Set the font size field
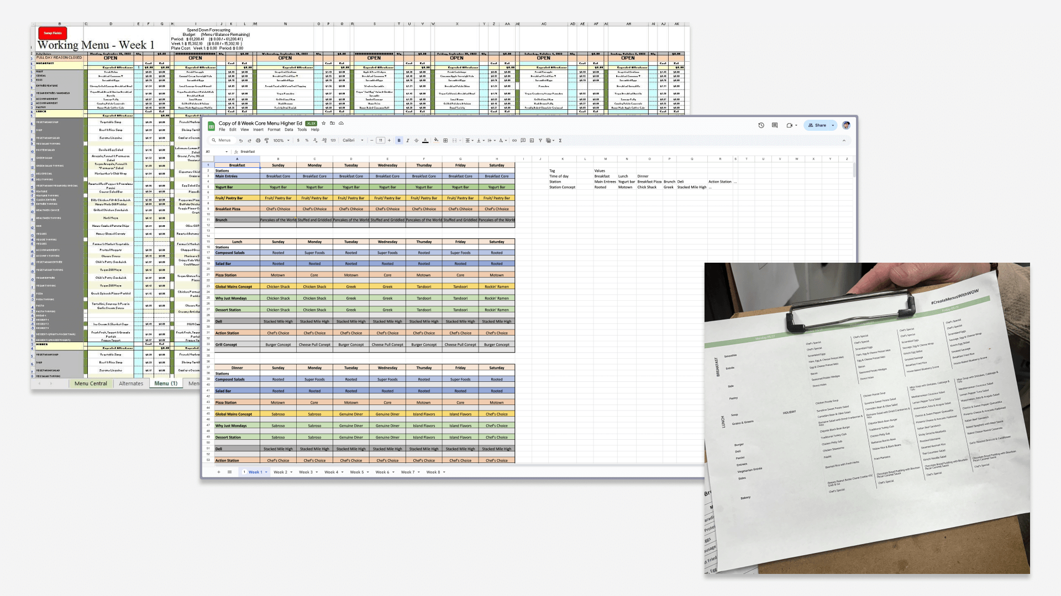 pyautogui.click(x=380, y=141)
